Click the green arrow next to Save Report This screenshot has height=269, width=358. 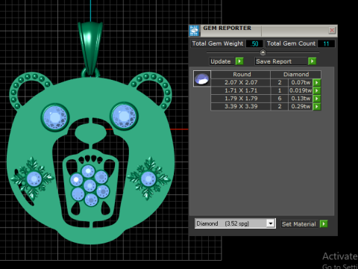point(312,61)
